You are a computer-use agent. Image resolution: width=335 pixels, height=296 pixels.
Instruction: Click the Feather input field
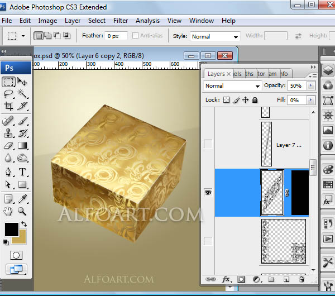click(116, 36)
